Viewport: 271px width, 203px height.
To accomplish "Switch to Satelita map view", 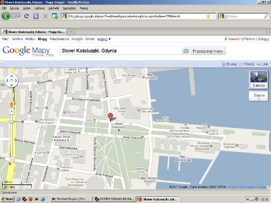I will click(x=259, y=80).
